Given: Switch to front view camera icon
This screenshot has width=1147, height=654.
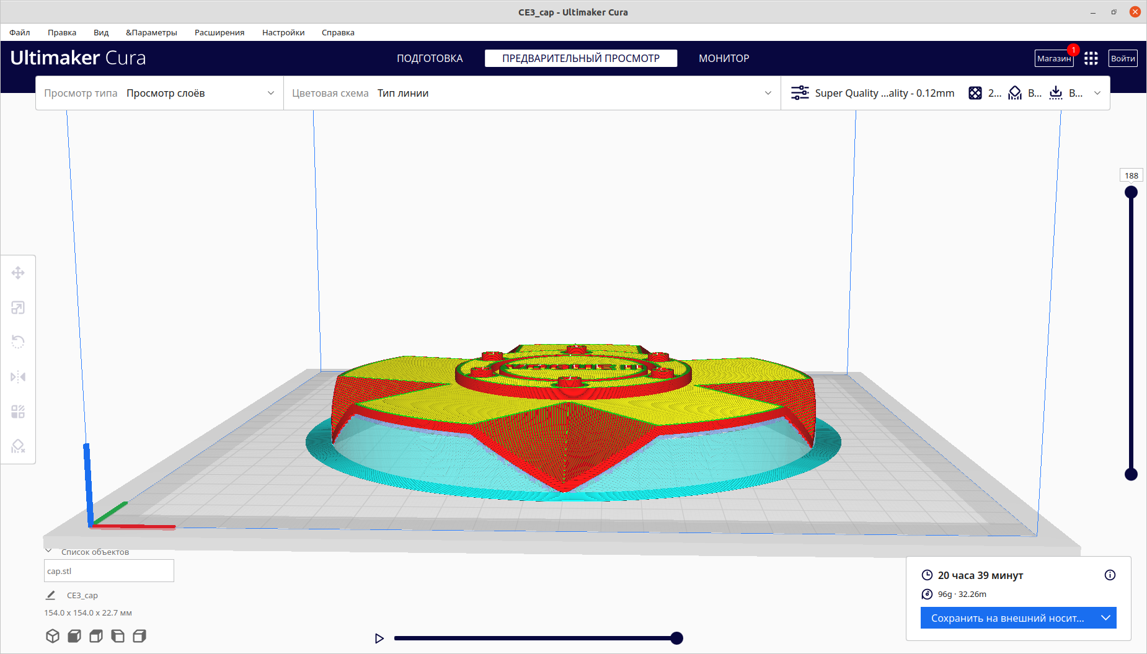Looking at the screenshot, I should [74, 636].
